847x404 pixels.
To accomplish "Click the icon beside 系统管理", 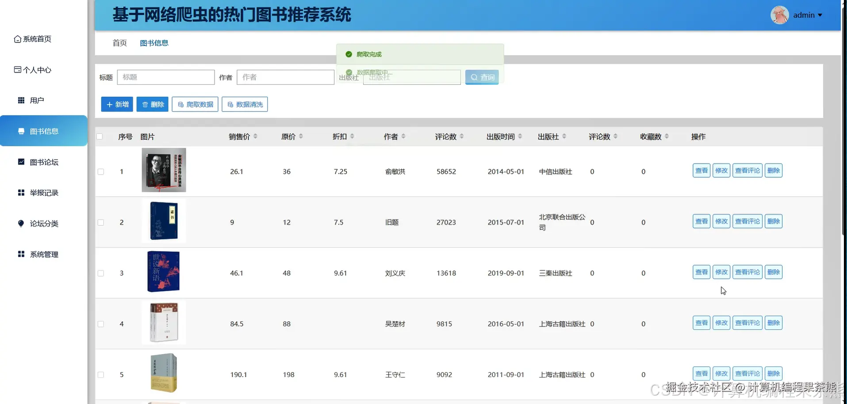I will [21, 254].
